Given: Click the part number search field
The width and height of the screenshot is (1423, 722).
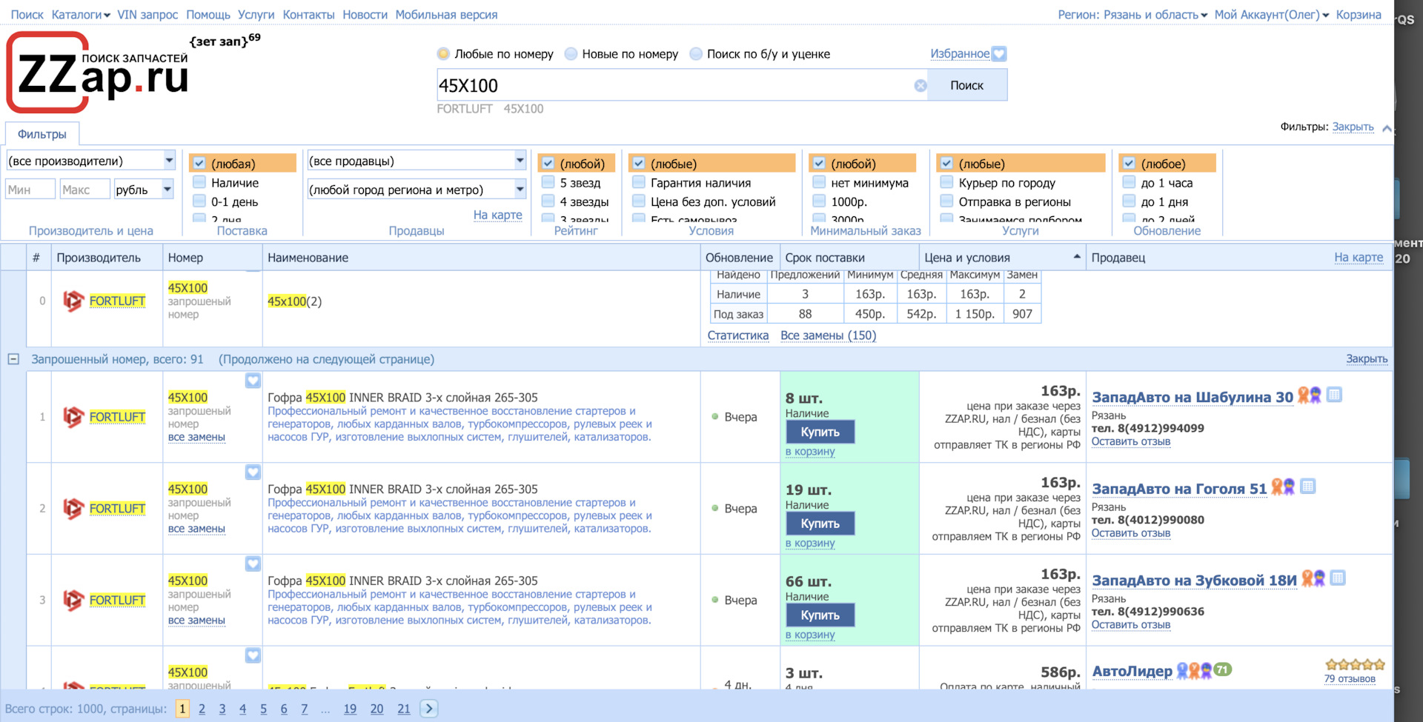Looking at the screenshot, I should (x=674, y=85).
